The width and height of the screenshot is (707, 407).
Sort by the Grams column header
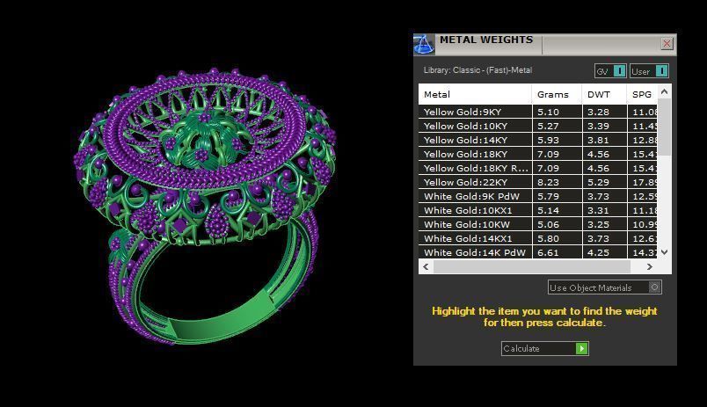coord(557,95)
